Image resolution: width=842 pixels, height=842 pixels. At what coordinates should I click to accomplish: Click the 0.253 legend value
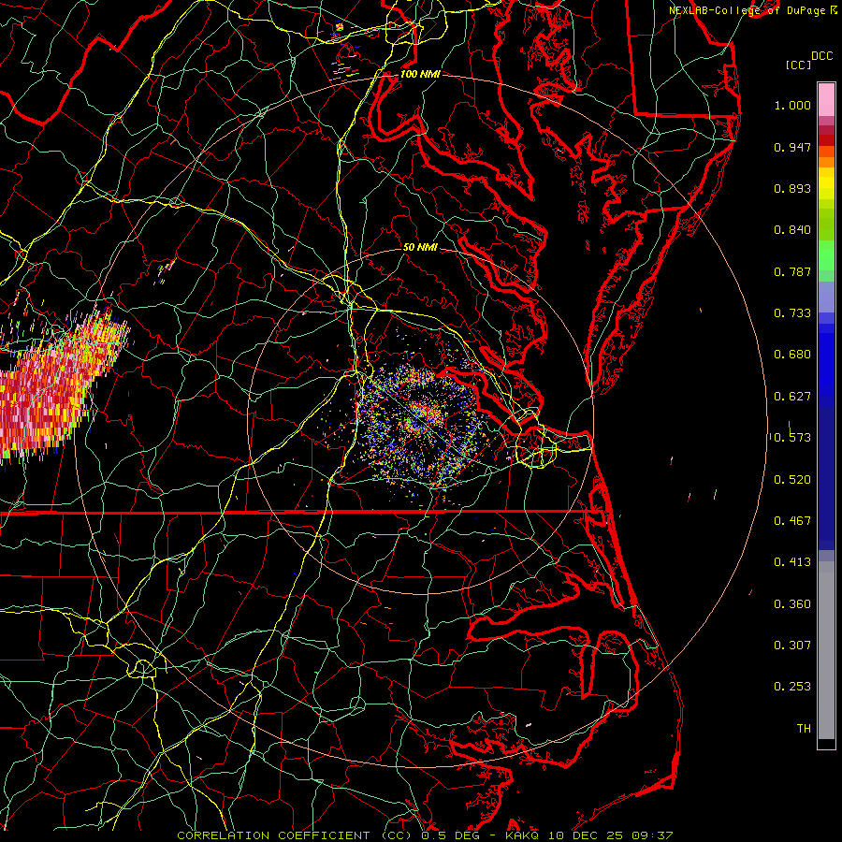pos(792,687)
